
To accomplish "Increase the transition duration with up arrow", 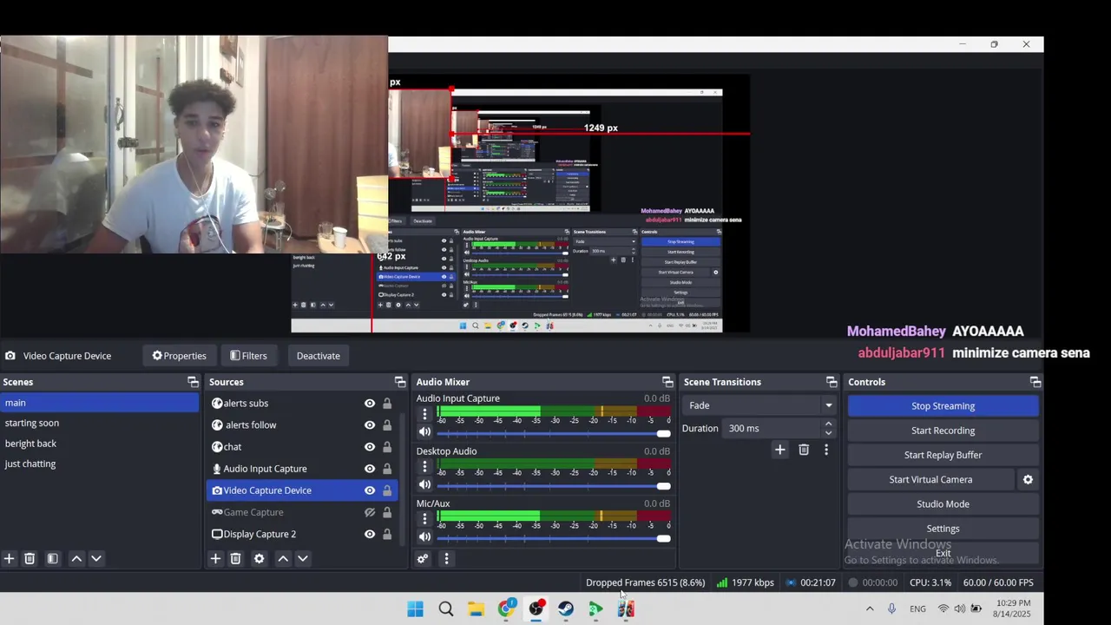I will pyautogui.click(x=828, y=424).
